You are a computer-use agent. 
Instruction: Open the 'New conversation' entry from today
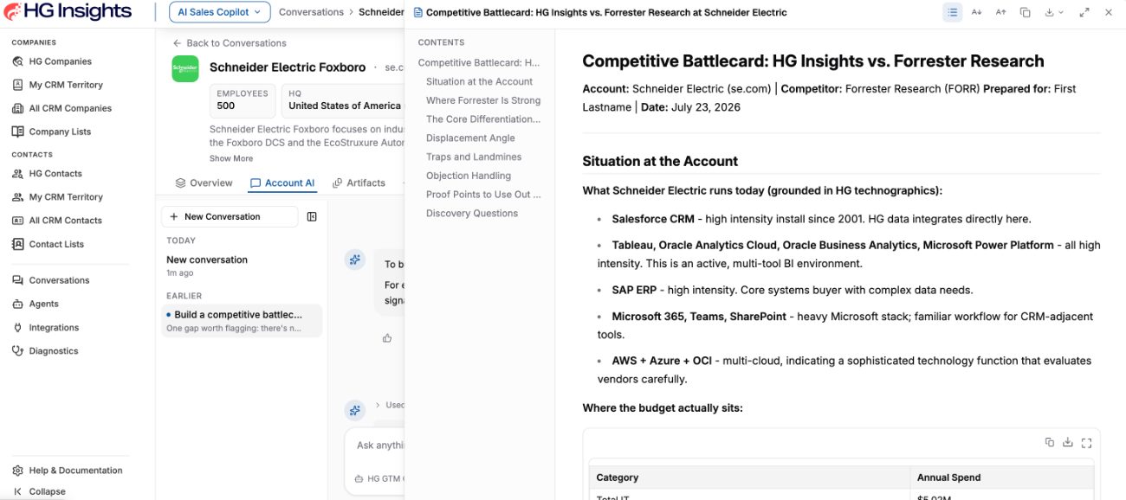[x=241, y=265]
